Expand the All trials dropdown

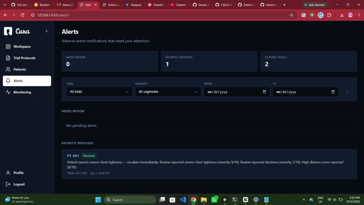99,92
